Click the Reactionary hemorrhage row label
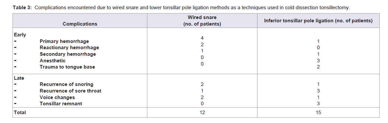 click(x=69, y=48)
